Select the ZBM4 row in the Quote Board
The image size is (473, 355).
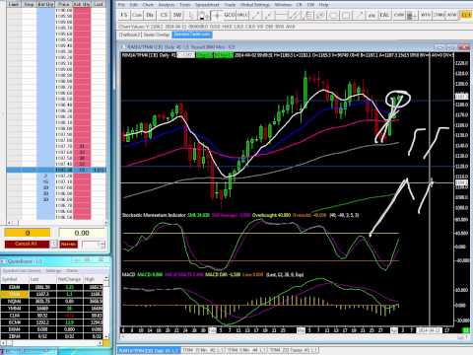[x=52, y=336]
